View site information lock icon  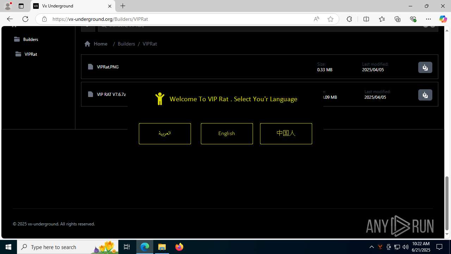pyautogui.click(x=44, y=19)
